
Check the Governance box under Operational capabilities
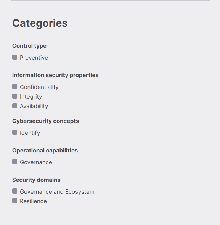pos(15,162)
